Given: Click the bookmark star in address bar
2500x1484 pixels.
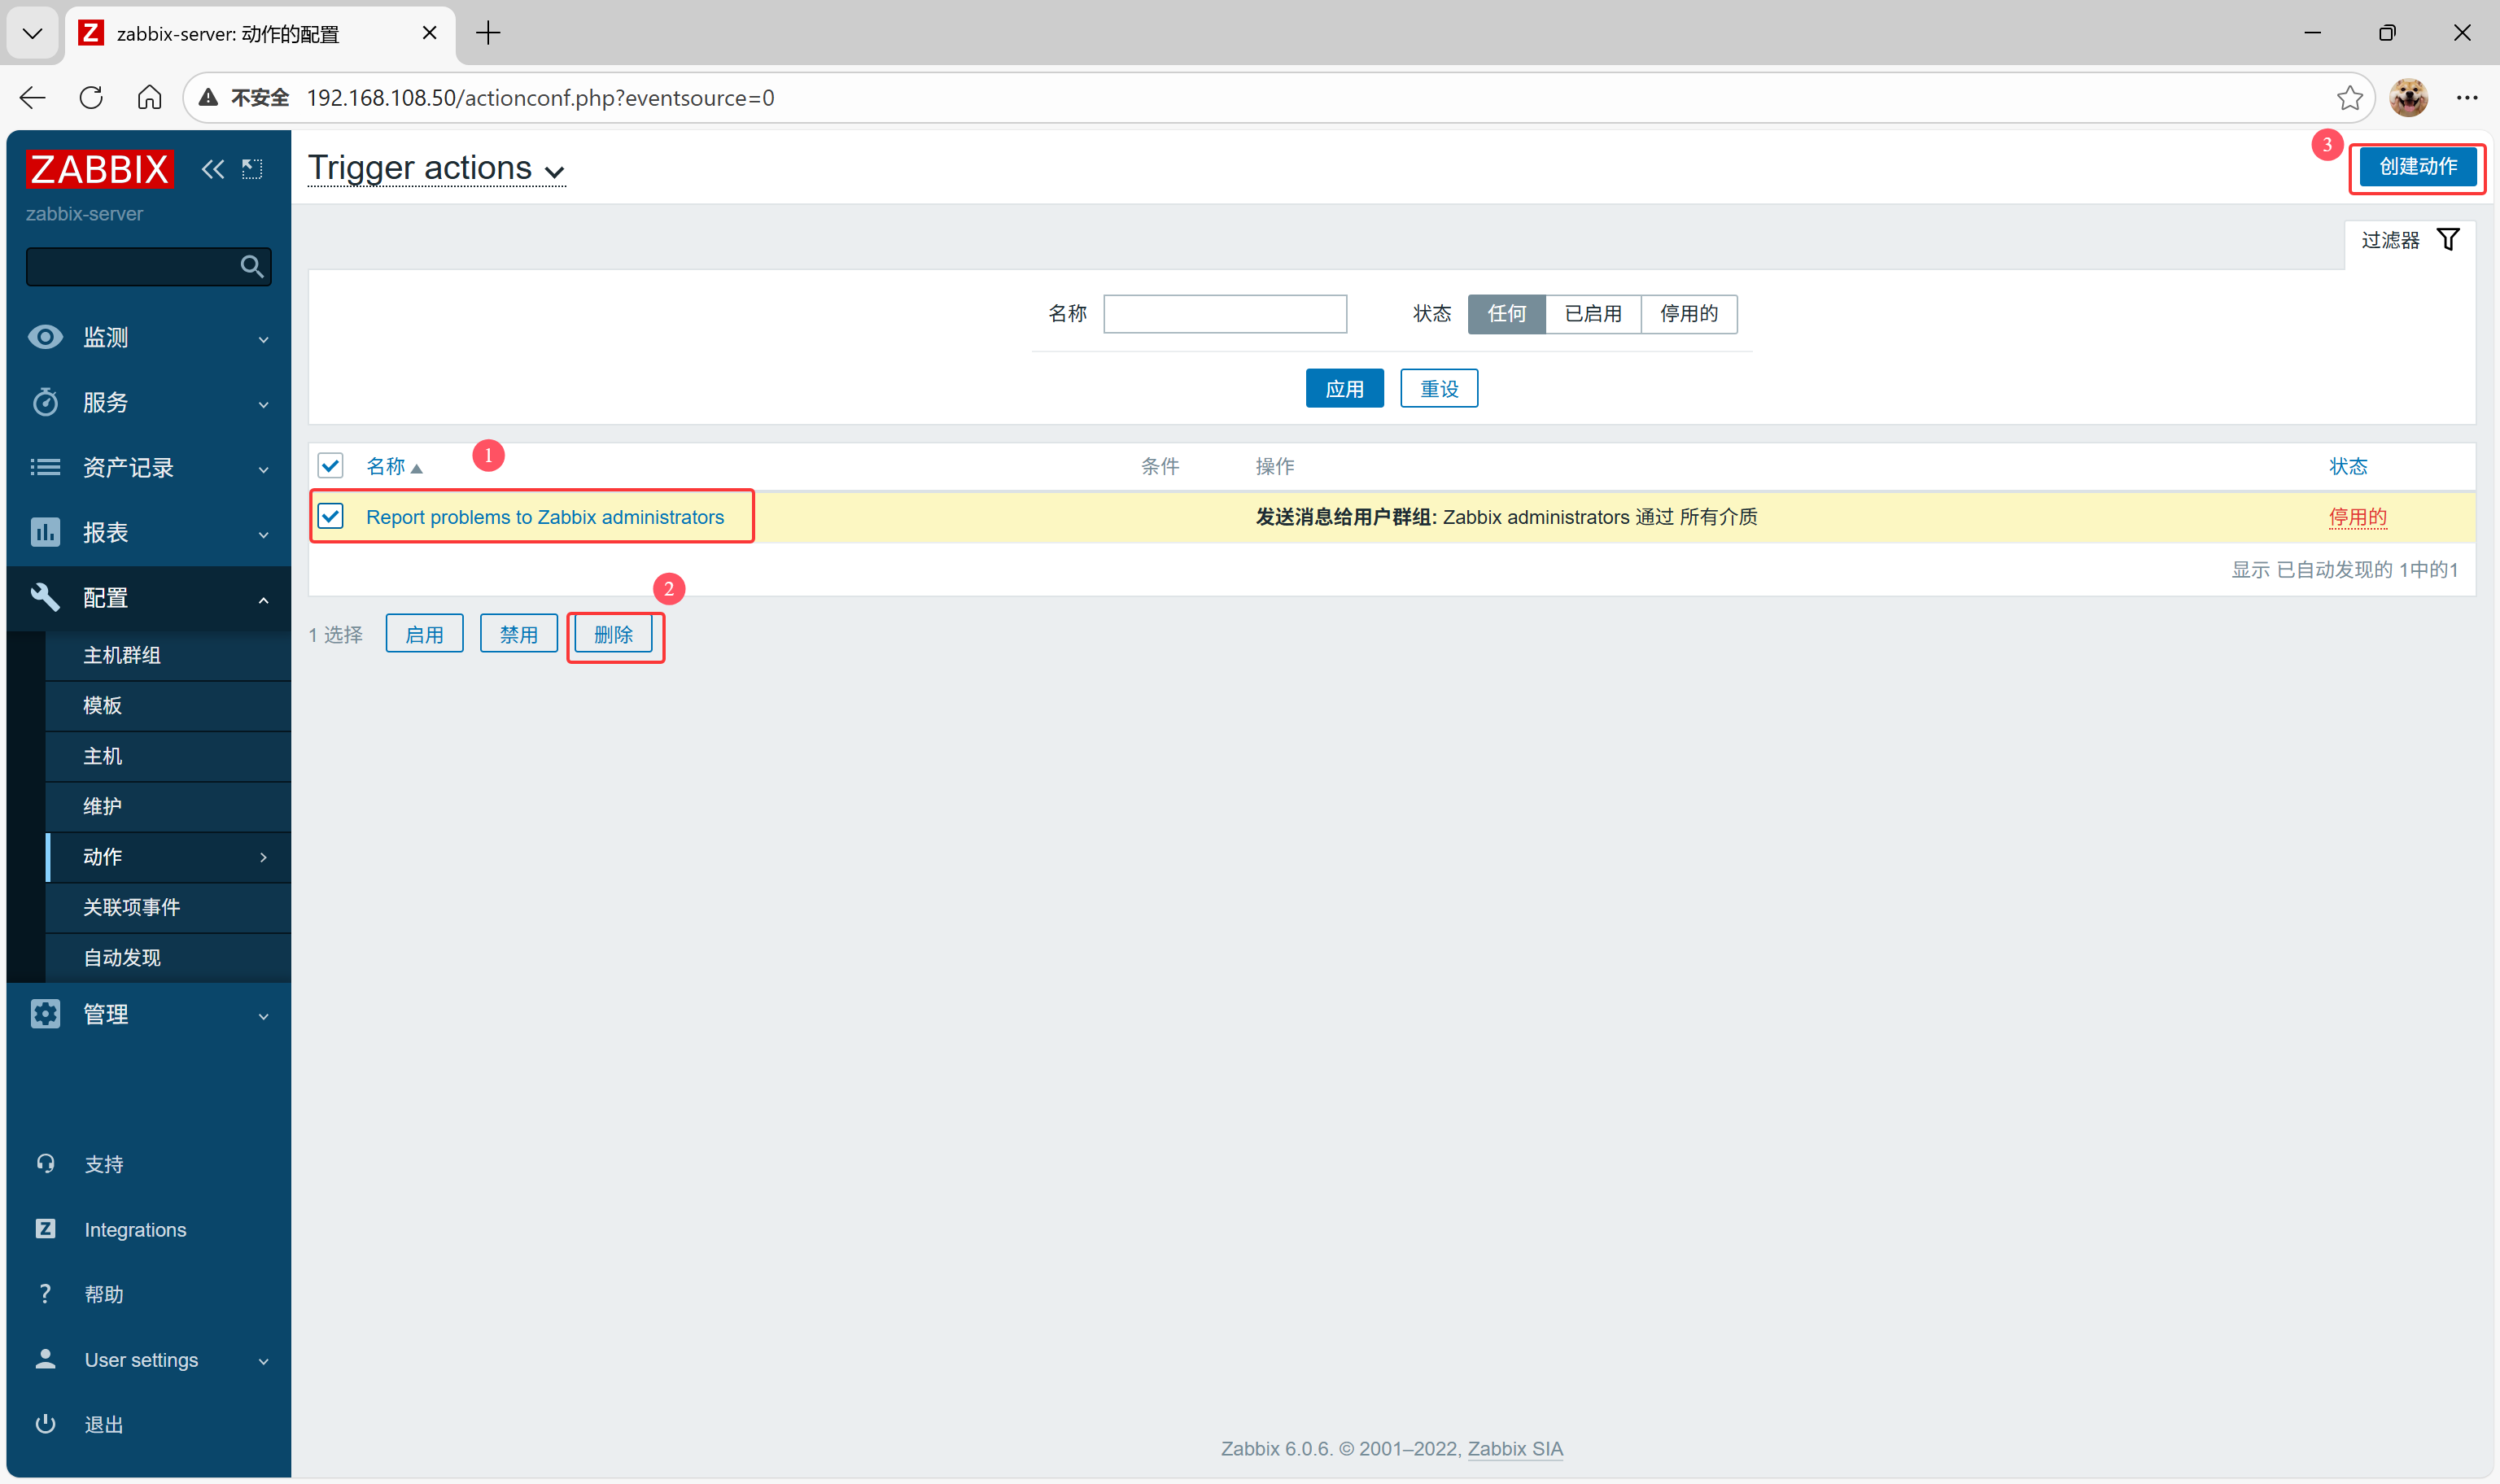Looking at the screenshot, I should click(x=2349, y=98).
